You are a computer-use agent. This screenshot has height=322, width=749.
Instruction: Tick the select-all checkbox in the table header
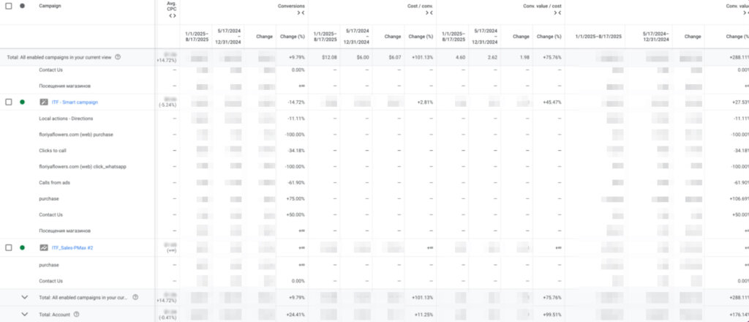coord(9,6)
